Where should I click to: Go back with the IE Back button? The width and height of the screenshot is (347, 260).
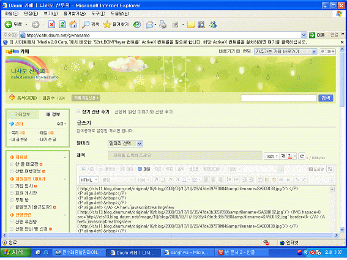tap(13, 24)
